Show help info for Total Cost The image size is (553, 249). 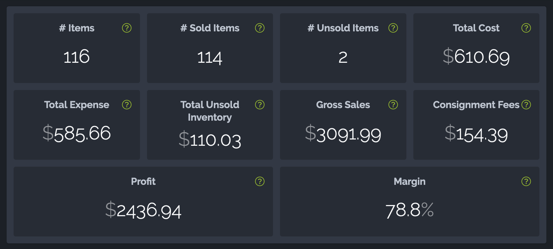[526, 28]
